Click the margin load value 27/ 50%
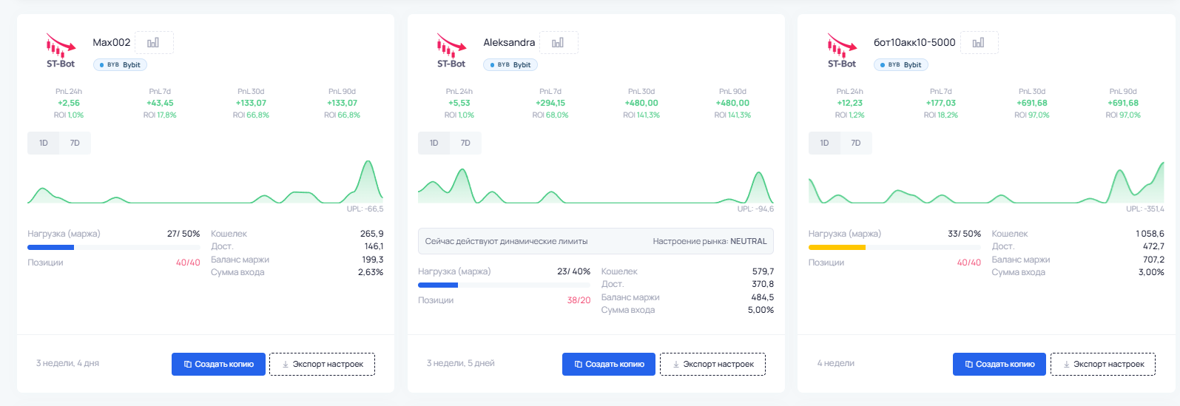This screenshot has width=1180, height=406. coord(183,234)
